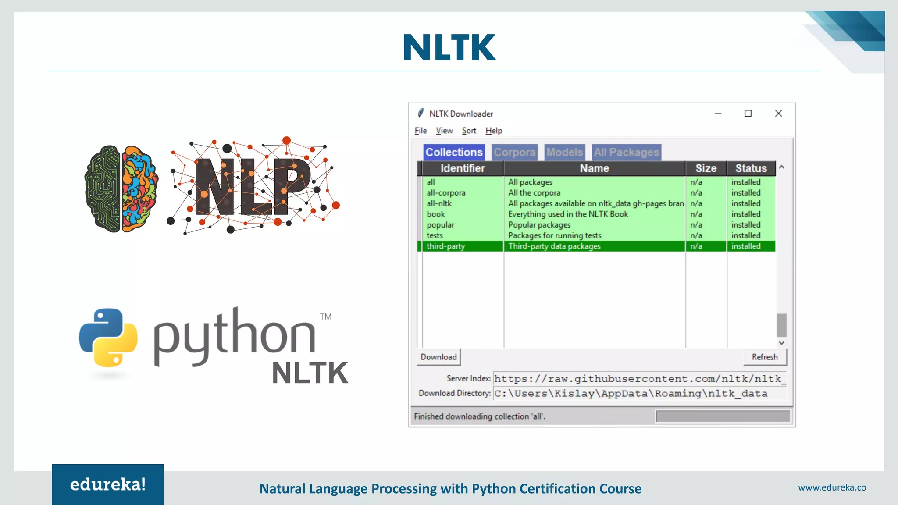The image size is (898, 505).
Task: Select the highlighted 'third-party' row
Action: point(596,246)
